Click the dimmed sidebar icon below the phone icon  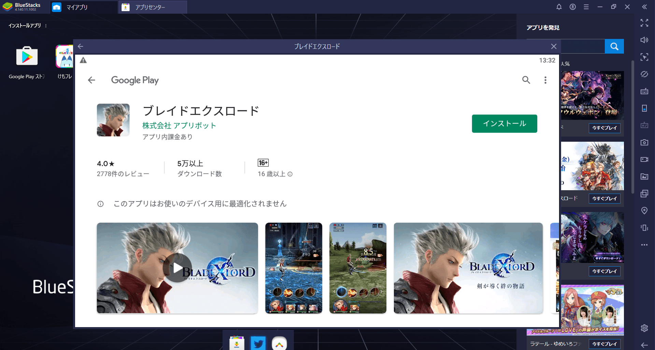(644, 125)
